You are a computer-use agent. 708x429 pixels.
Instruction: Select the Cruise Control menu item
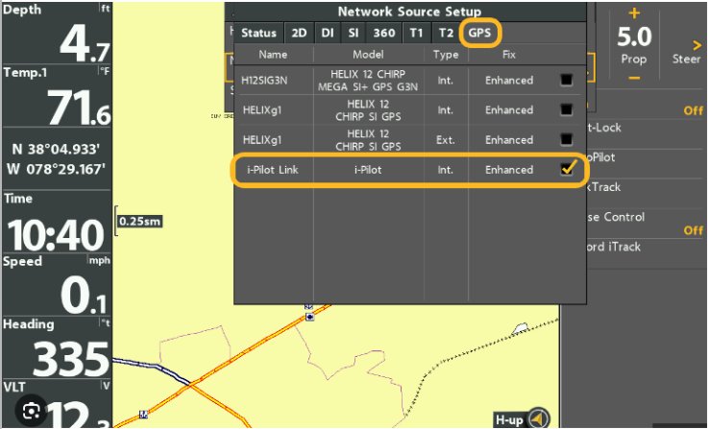click(616, 217)
